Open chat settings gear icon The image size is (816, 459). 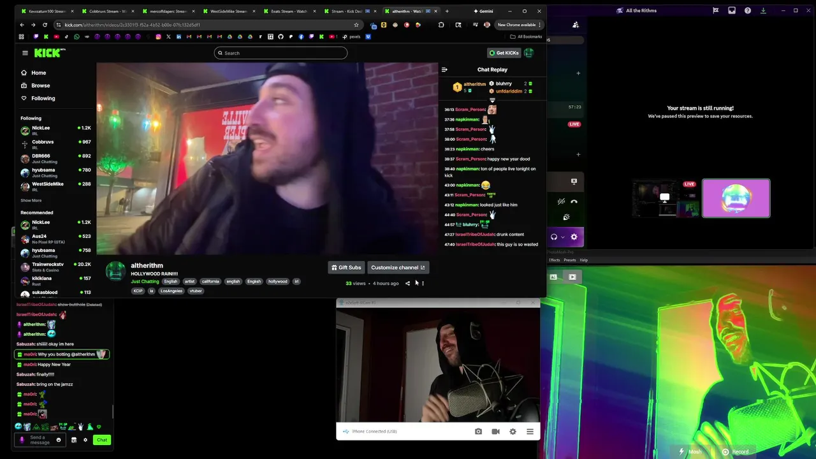pos(85,440)
